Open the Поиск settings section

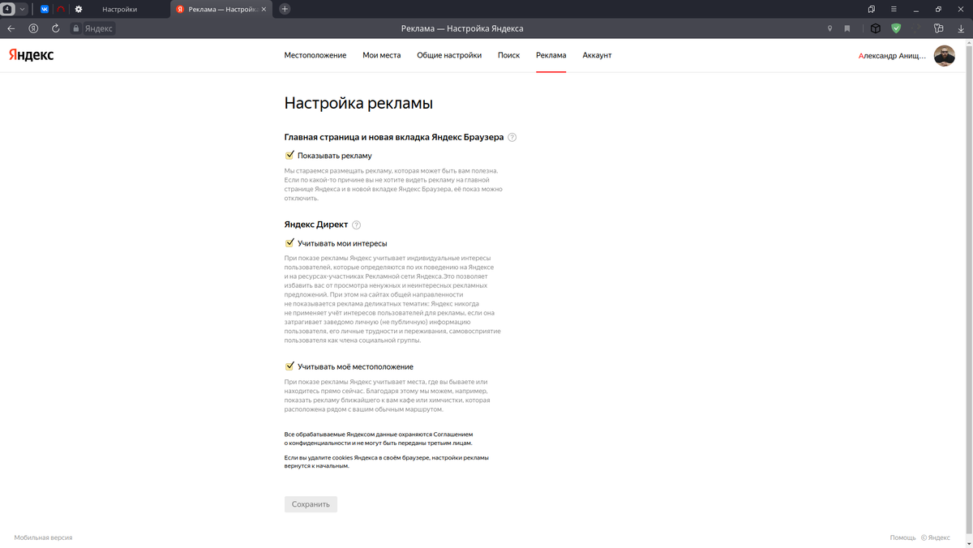coord(508,55)
